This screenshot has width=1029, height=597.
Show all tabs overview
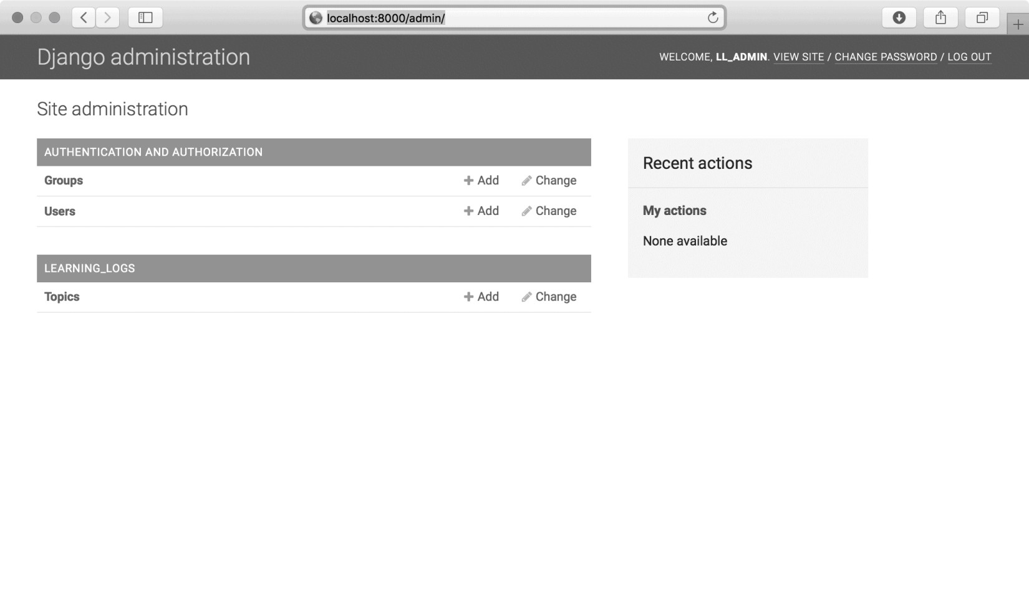982,17
